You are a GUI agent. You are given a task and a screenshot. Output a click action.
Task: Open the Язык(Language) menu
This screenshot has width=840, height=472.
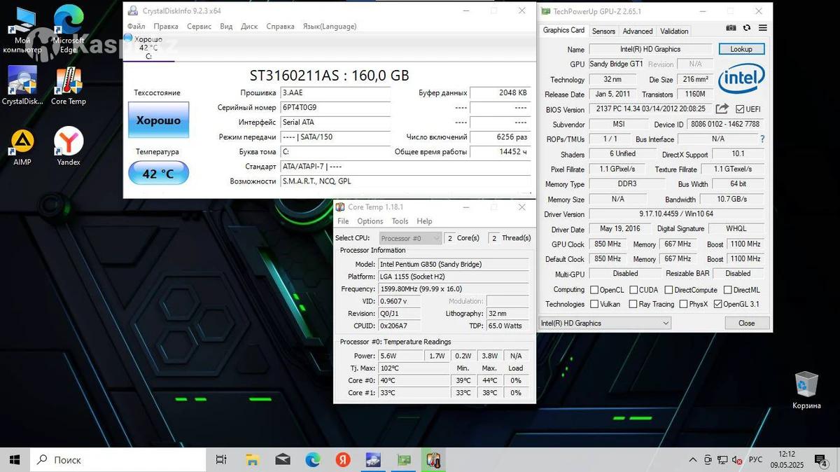click(x=329, y=26)
